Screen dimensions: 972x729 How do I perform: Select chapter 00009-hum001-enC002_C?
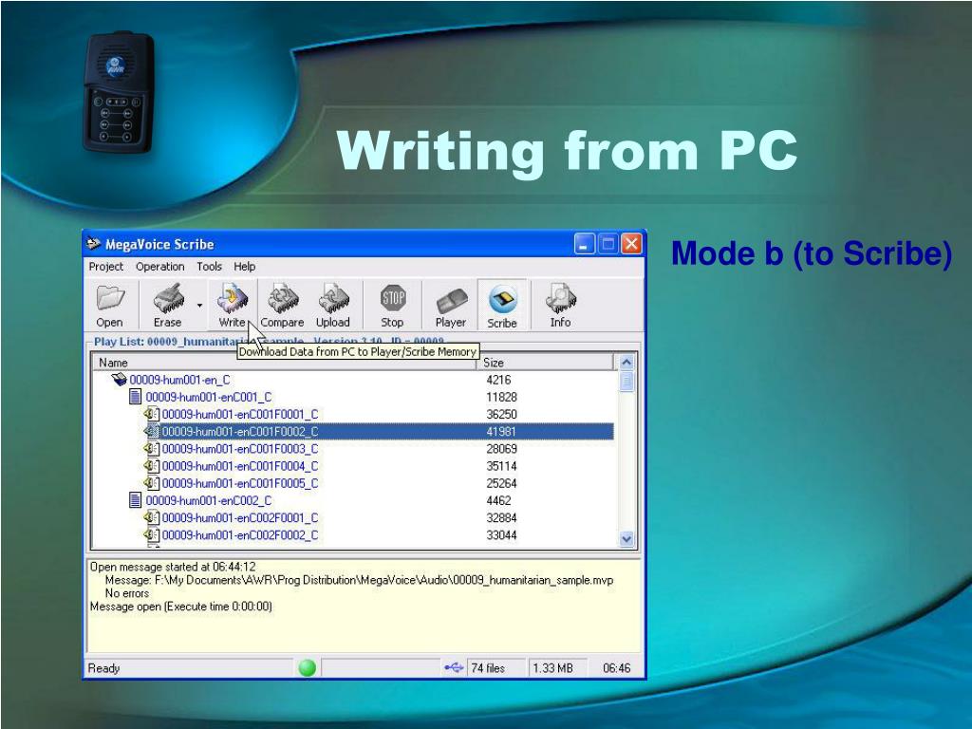[x=208, y=501]
